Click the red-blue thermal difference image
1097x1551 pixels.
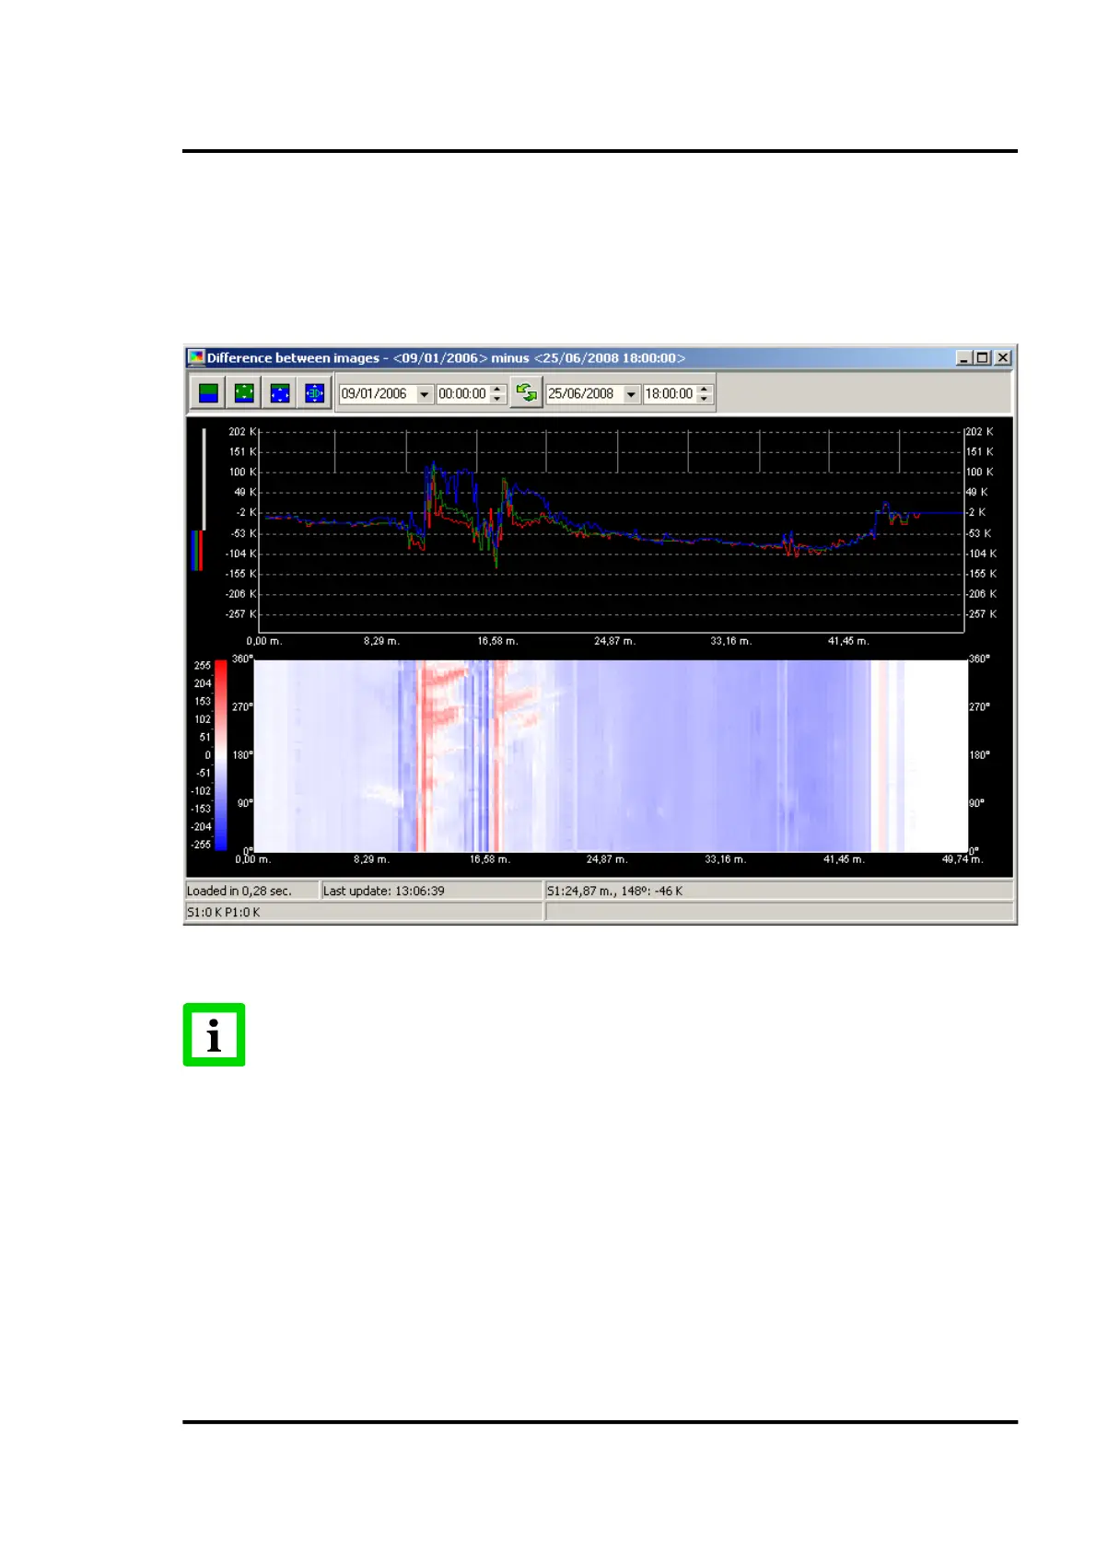click(611, 755)
